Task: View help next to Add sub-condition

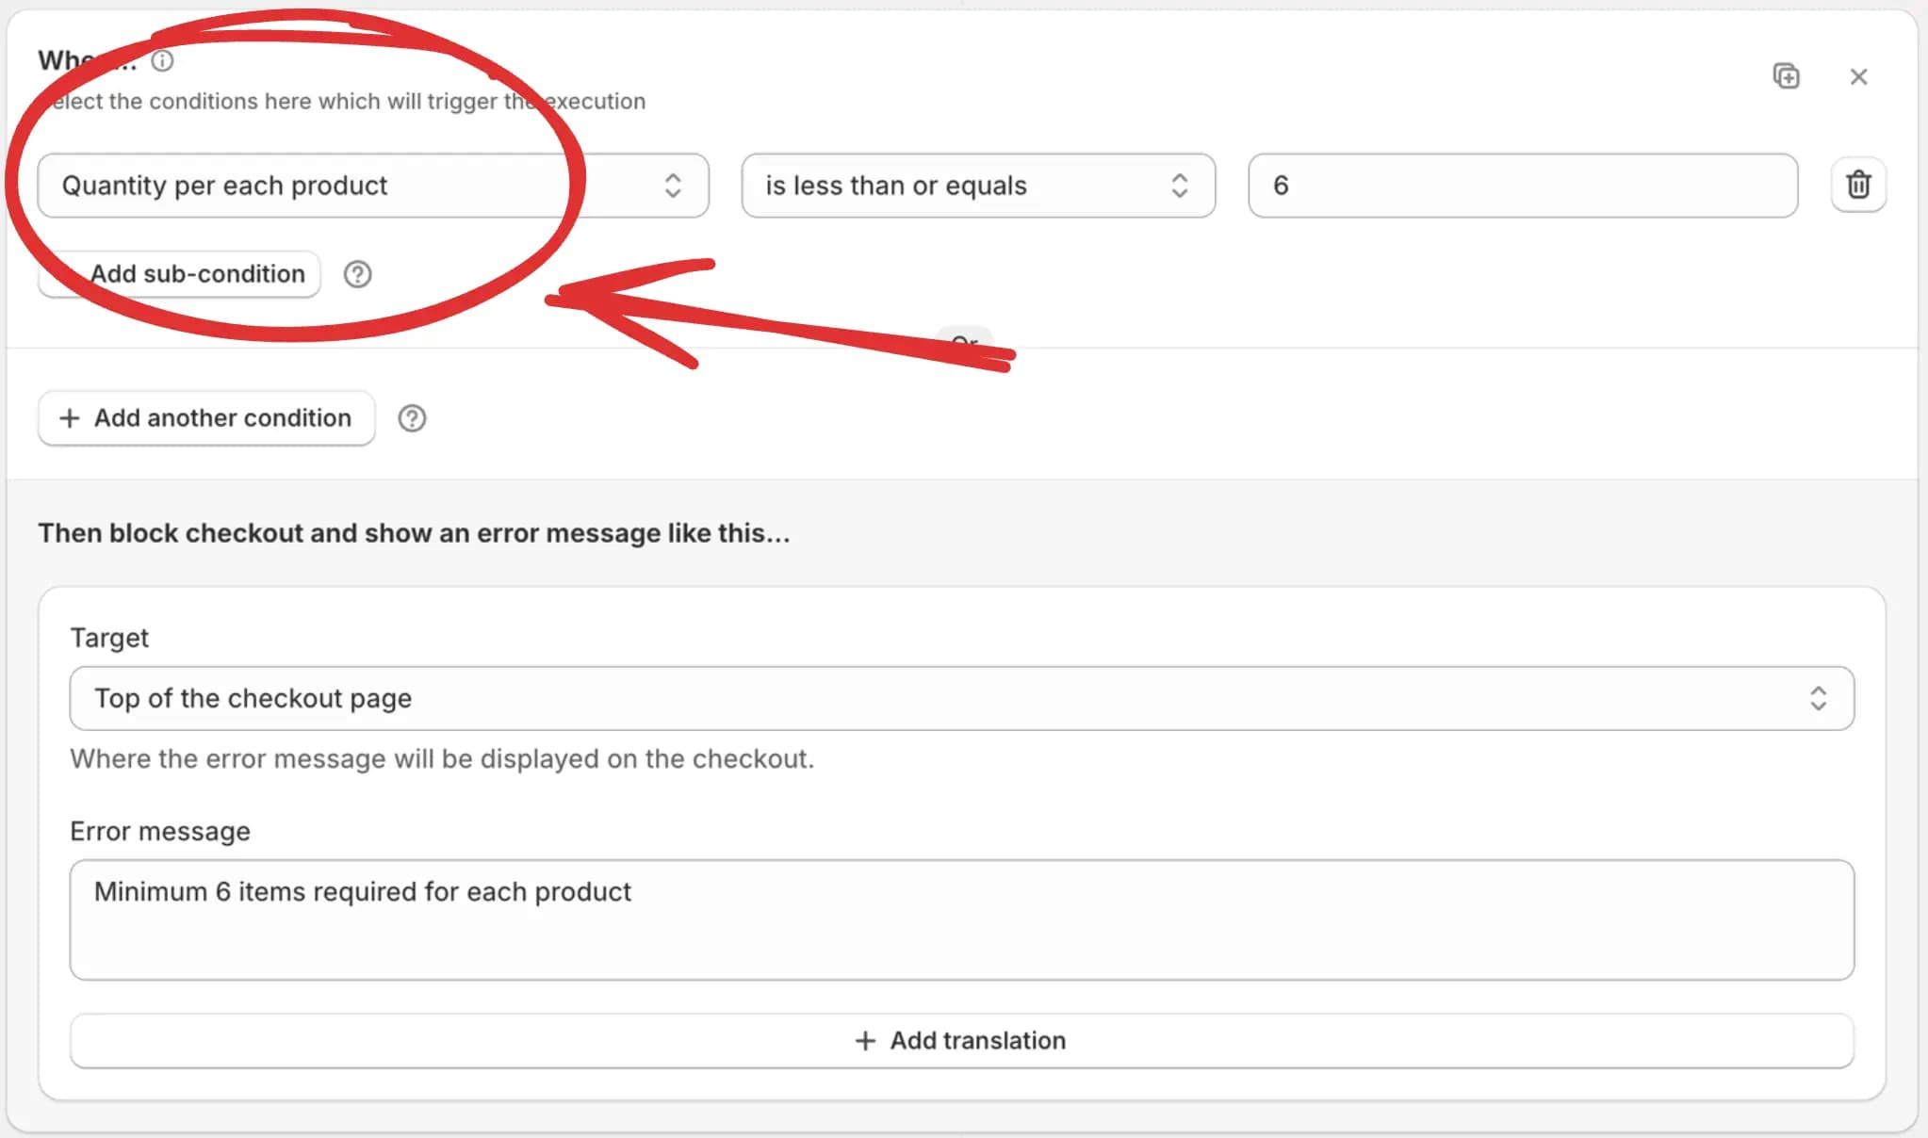Action: [x=358, y=274]
